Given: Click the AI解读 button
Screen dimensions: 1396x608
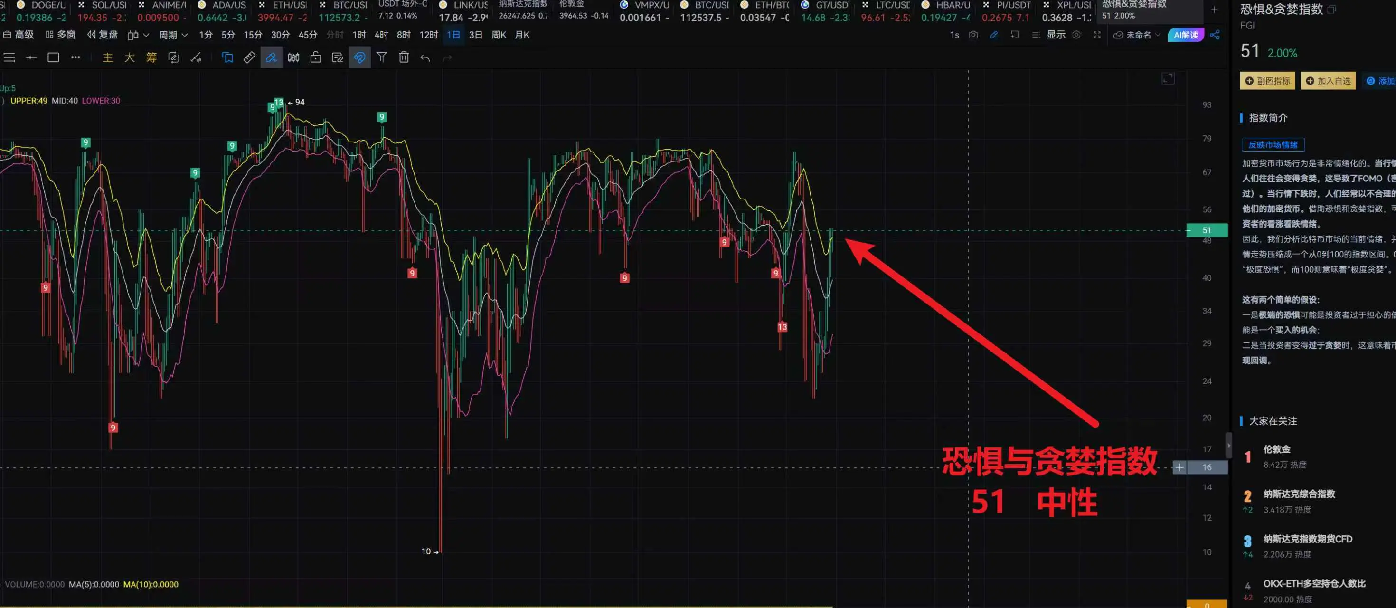Looking at the screenshot, I should click(x=1186, y=35).
